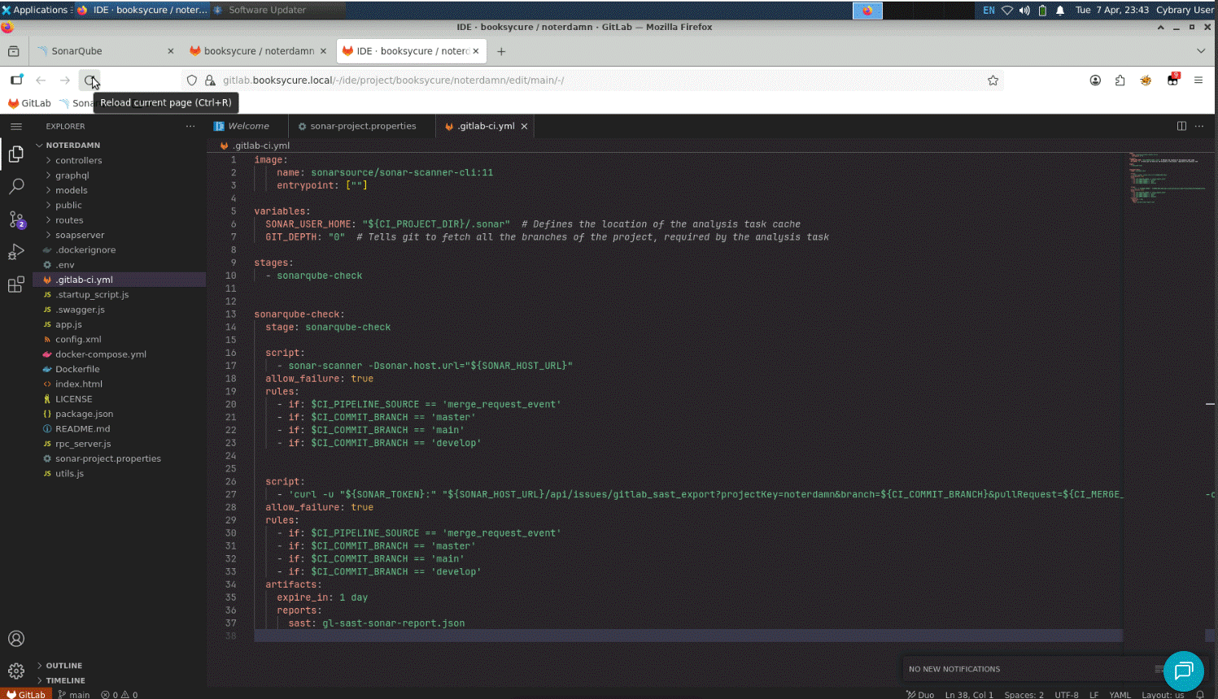Switch to the sonar-project.properties editor tab

coord(362,126)
